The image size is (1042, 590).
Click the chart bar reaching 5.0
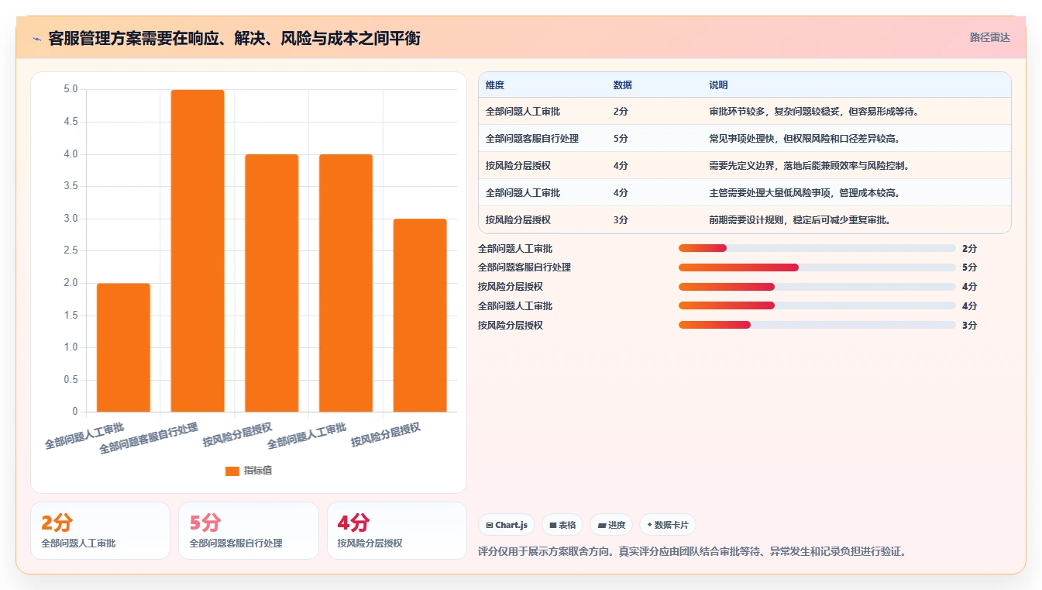[x=198, y=250]
